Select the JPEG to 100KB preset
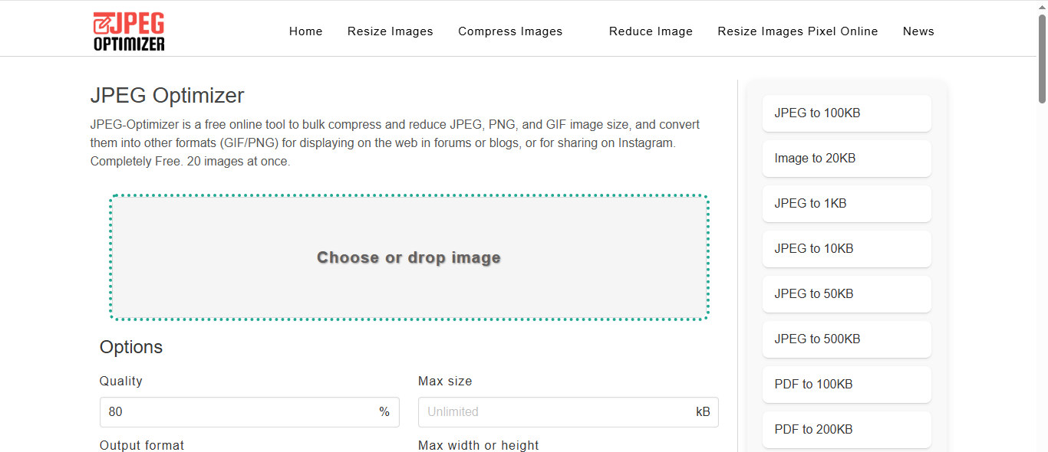1048x452 pixels. [x=846, y=113]
